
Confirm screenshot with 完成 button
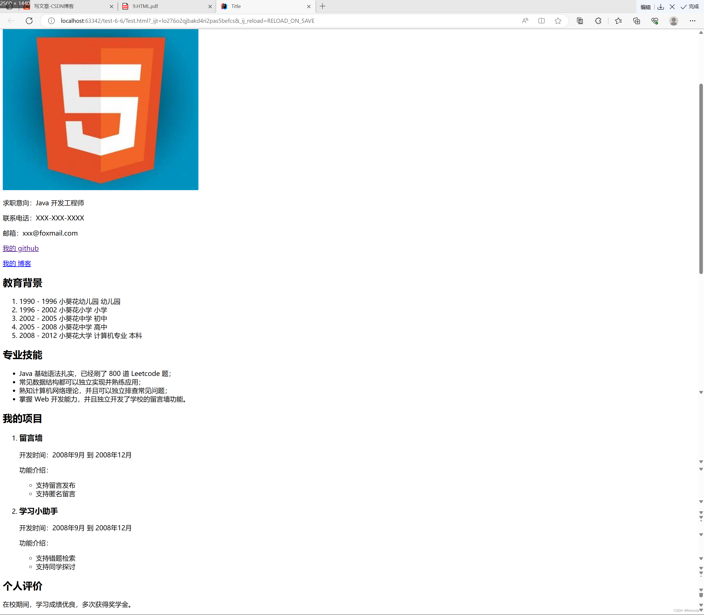(x=690, y=7)
